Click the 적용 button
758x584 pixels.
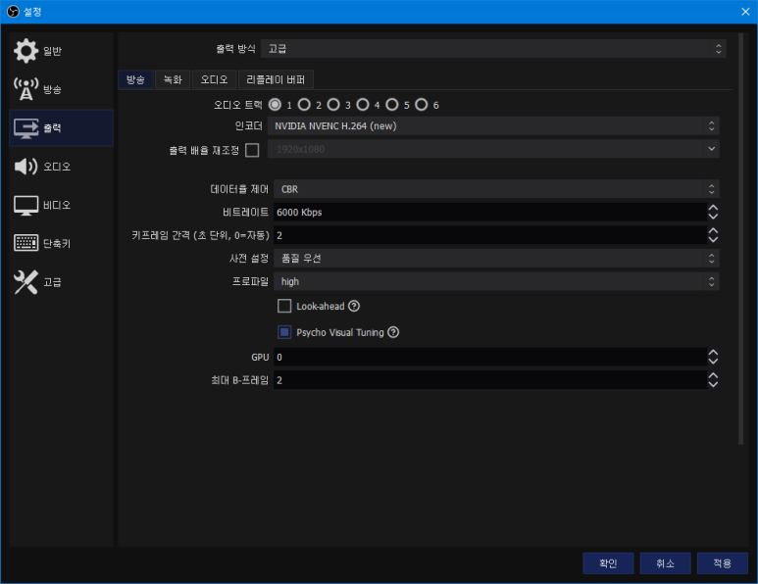pyautogui.click(x=723, y=563)
